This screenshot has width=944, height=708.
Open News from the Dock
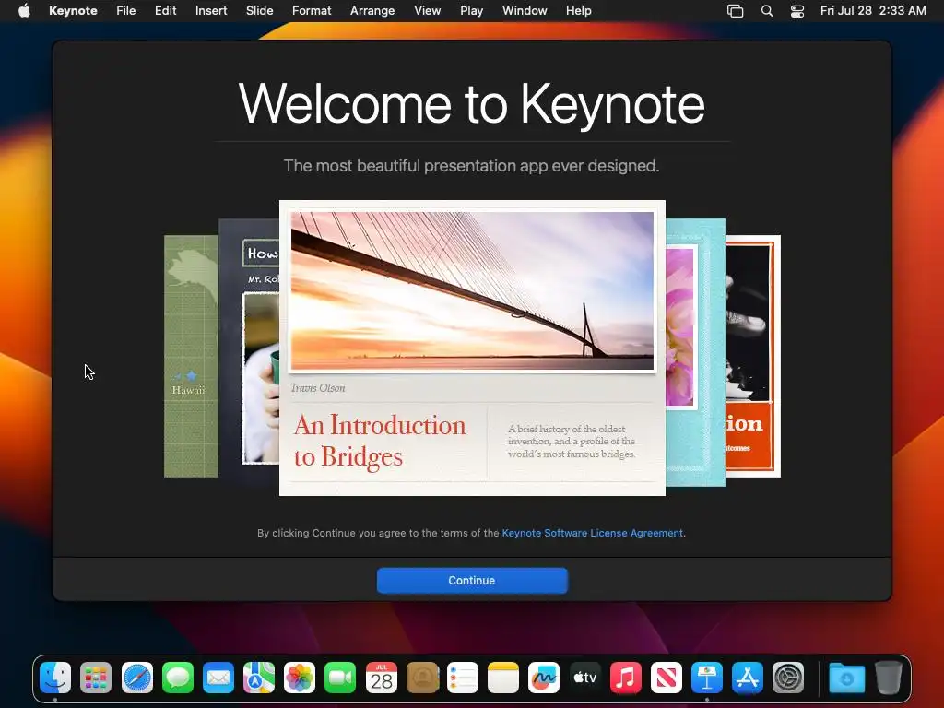667,678
